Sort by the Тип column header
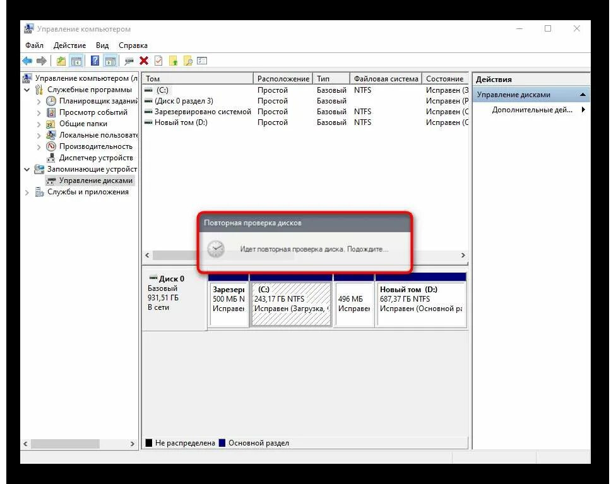The height and width of the screenshot is (484, 611). (x=331, y=79)
